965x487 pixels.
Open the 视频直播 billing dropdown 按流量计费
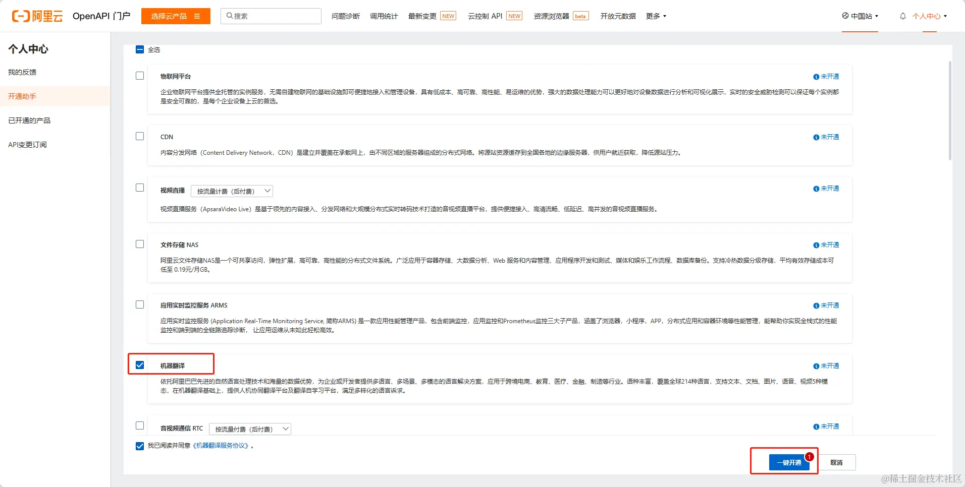[232, 191]
